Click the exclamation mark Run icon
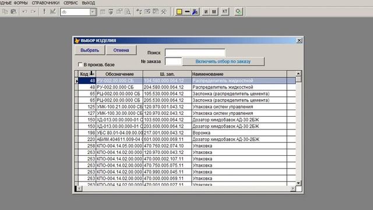Viewport: 373px width, 210px height. (44, 12)
